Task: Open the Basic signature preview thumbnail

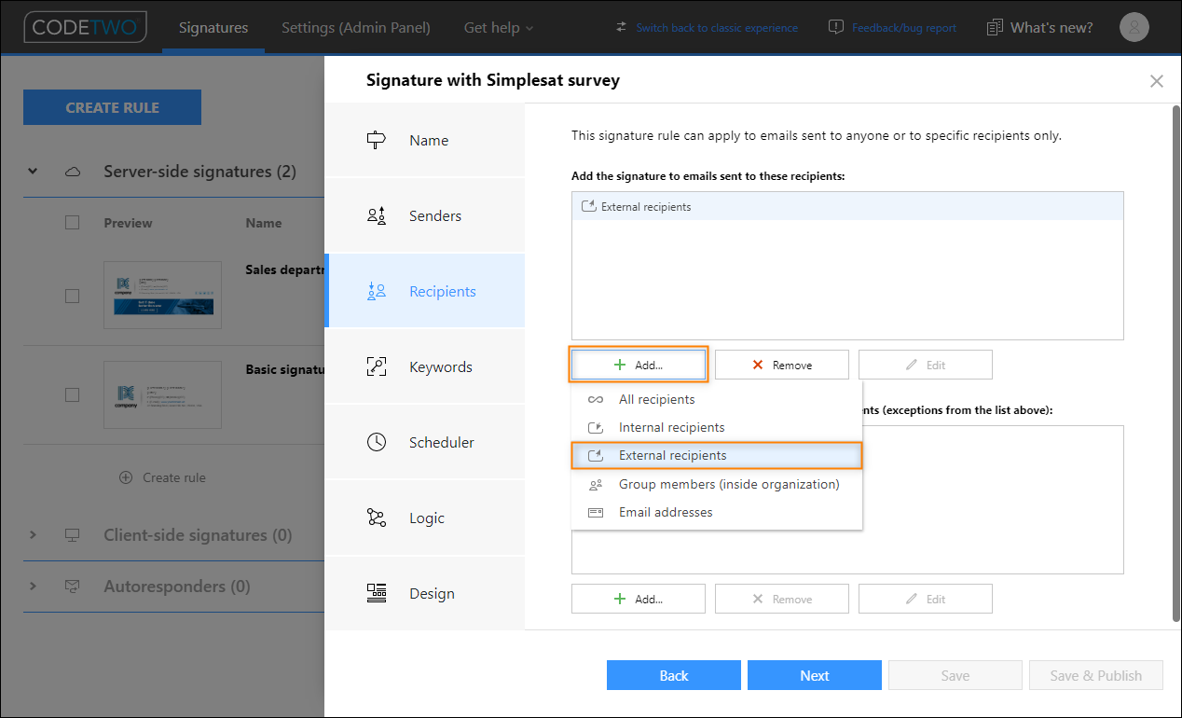Action: (163, 395)
